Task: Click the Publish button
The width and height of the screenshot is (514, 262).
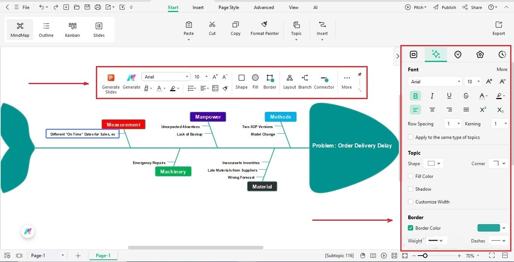Action: point(448,7)
